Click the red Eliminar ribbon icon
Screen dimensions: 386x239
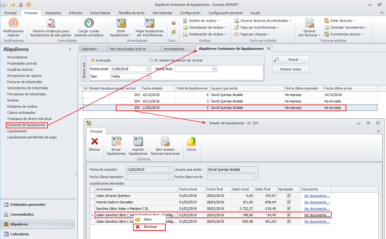point(94,142)
